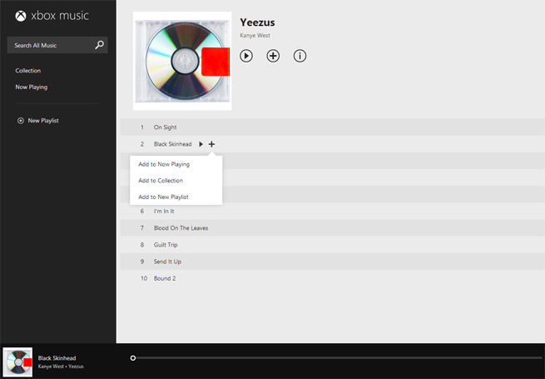Create a New Playlist from sidebar
The width and height of the screenshot is (545, 379).
coord(43,121)
